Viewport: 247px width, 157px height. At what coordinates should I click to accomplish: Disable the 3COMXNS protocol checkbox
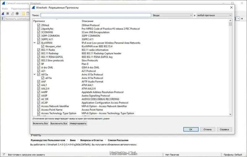(39, 32)
